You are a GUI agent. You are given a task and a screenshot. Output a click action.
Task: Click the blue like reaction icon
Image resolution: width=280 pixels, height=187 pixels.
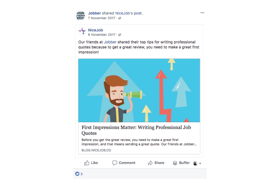pyautogui.click(x=77, y=174)
